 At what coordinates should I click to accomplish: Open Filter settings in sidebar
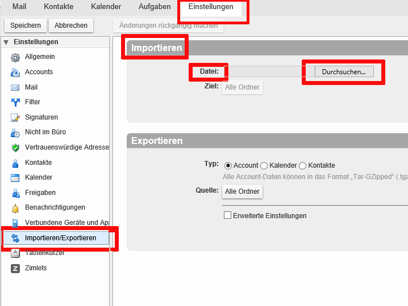pyautogui.click(x=32, y=102)
